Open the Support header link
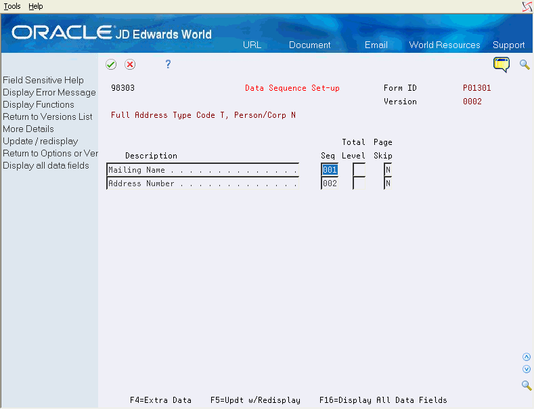This screenshot has height=409, width=534. coord(508,45)
